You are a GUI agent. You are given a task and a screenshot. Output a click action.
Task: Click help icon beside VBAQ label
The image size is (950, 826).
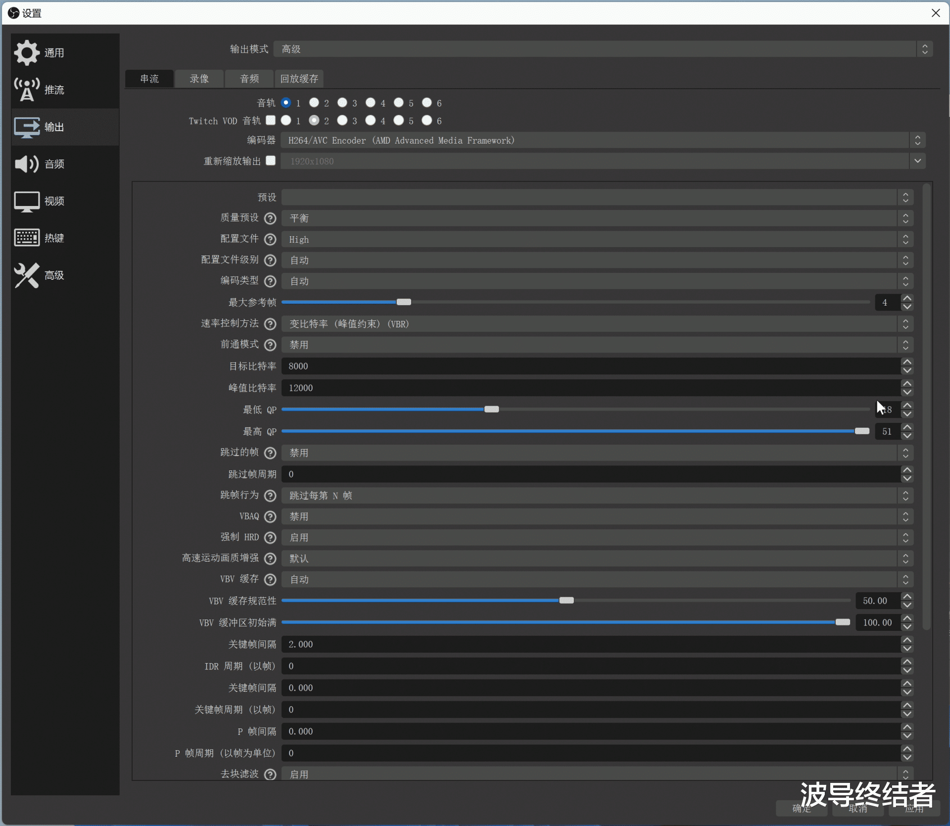pos(270,516)
